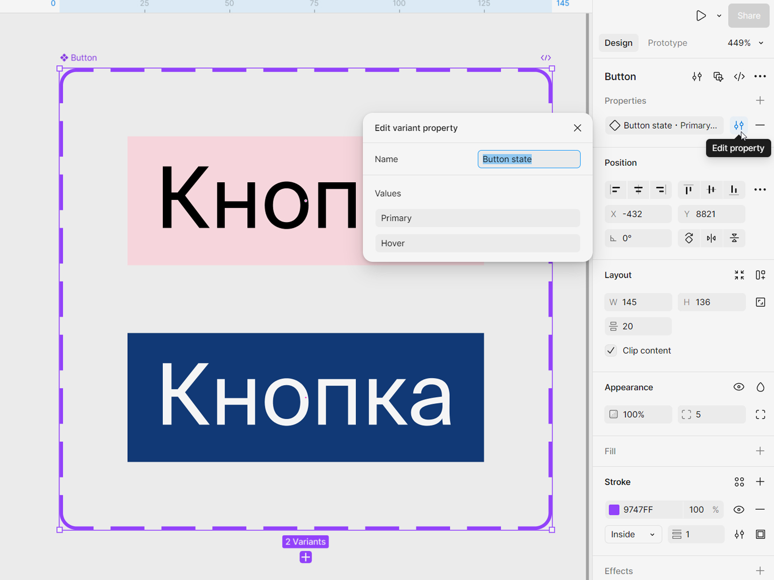The height and width of the screenshot is (580, 774).
Task: Align top in Position section
Action: pyautogui.click(x=689, y=189)
